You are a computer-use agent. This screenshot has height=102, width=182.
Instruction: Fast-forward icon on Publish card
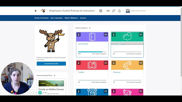coord(106,63)
